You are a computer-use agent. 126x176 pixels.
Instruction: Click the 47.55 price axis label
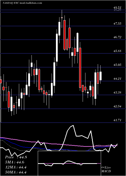(117, 24)
